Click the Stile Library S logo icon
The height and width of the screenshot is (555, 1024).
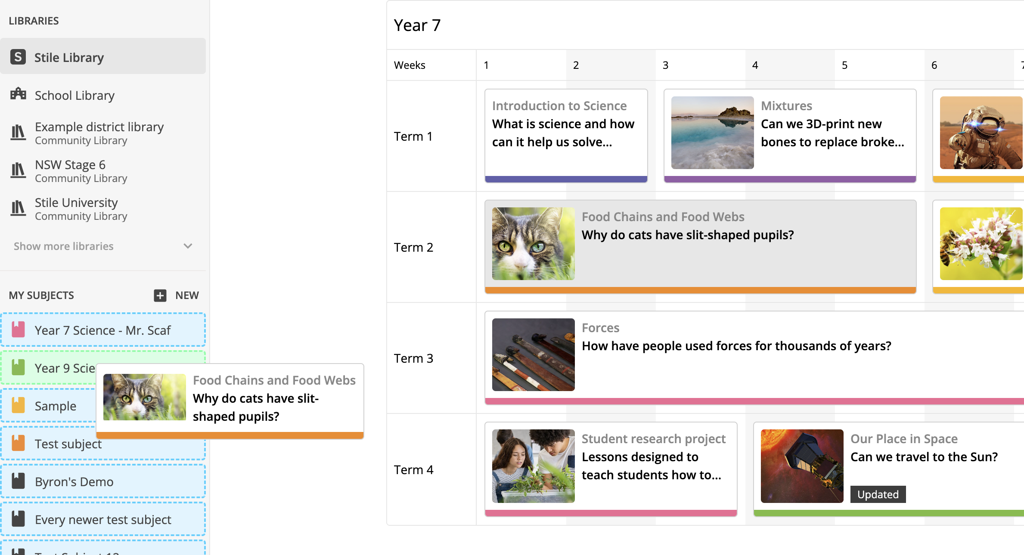[x=18, y=57]
